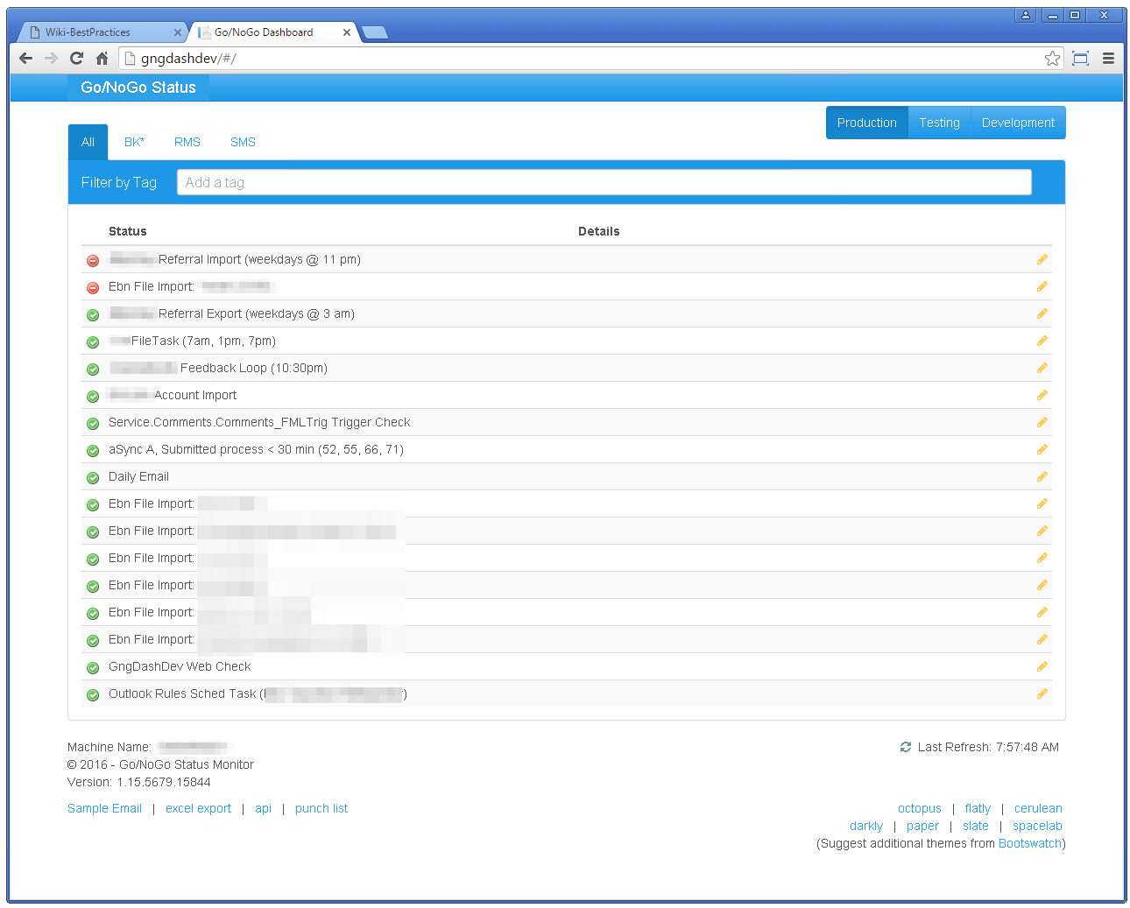Click pencil icon for Feedback Loop row
The width and height of the screenshot is (1130, 908).
(x=1042, y=368)
